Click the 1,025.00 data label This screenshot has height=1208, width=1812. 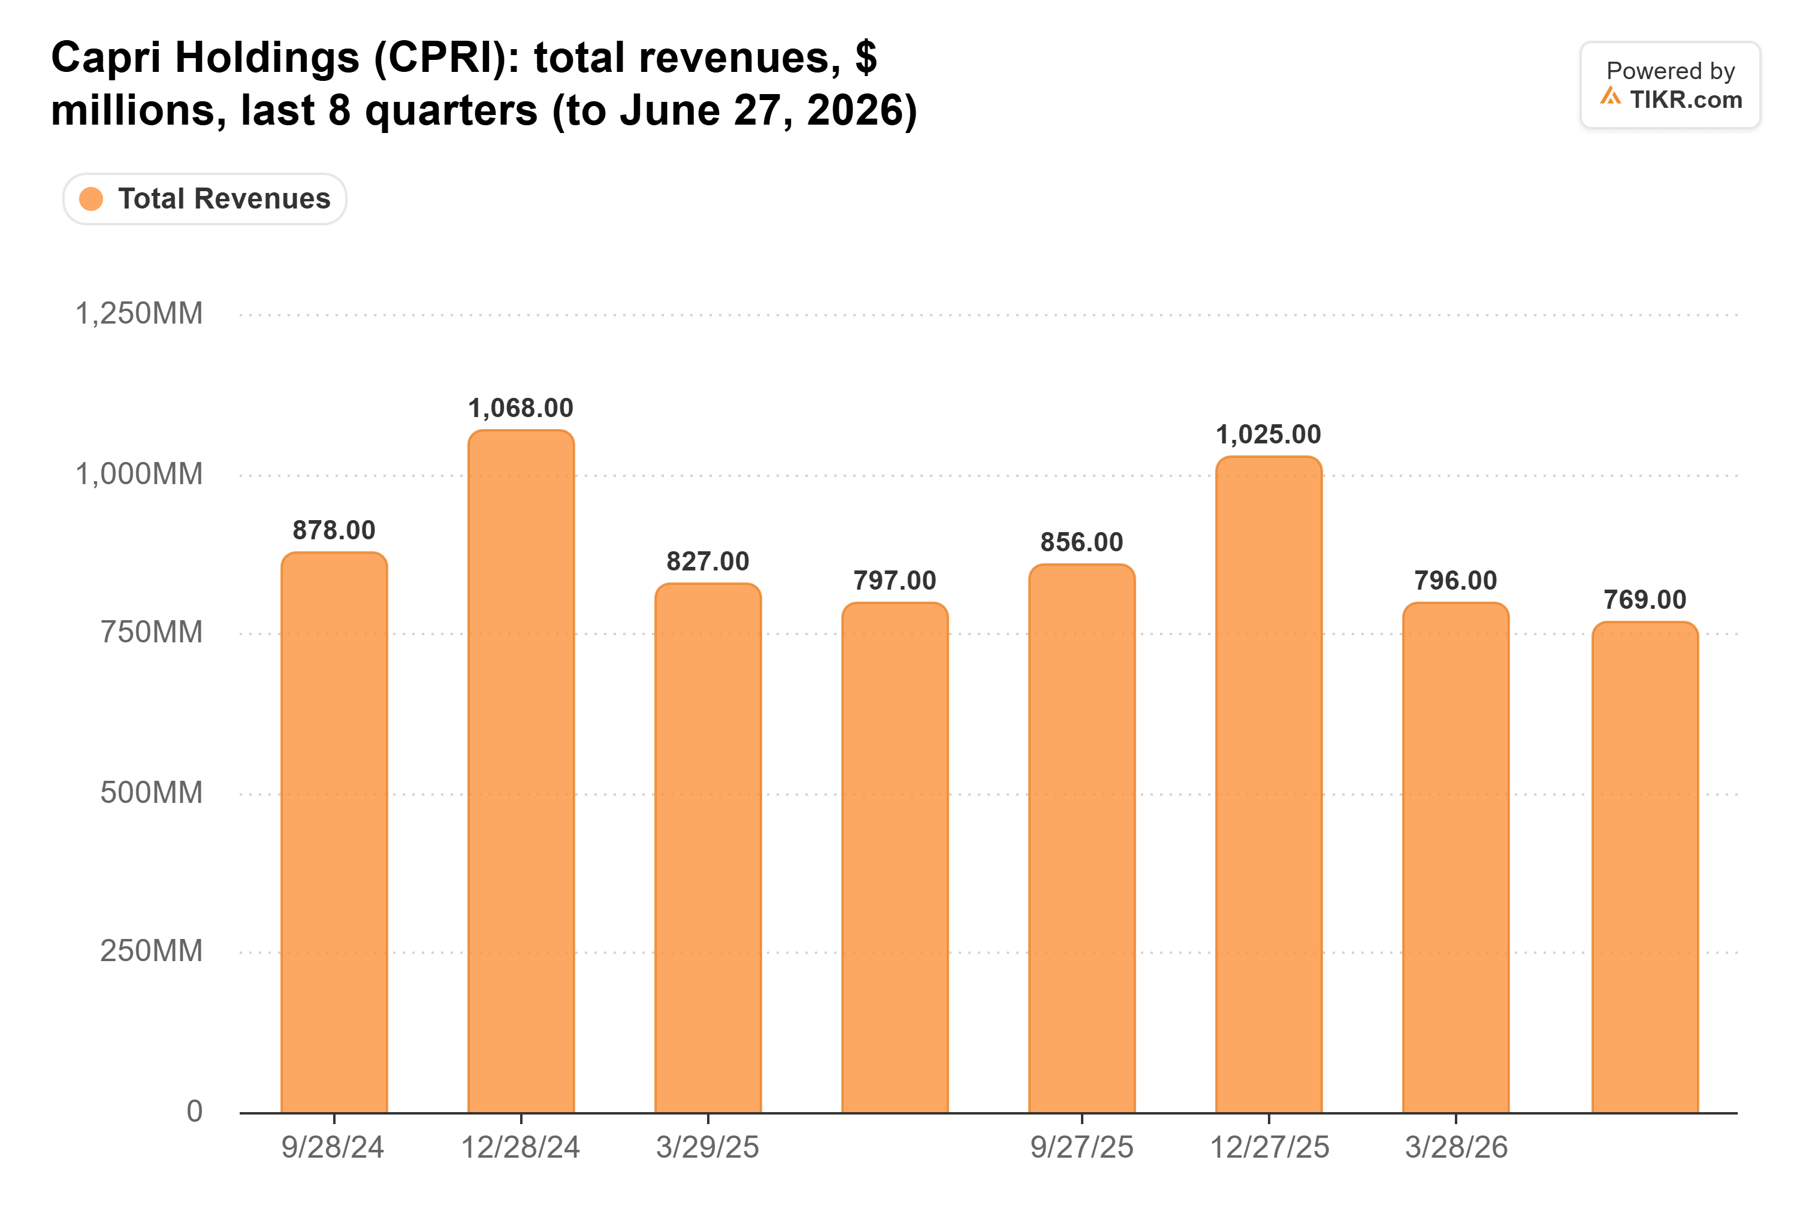pyautogui.click(x=1269, y=435)
